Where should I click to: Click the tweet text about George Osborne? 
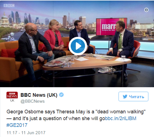click(76, 115)
